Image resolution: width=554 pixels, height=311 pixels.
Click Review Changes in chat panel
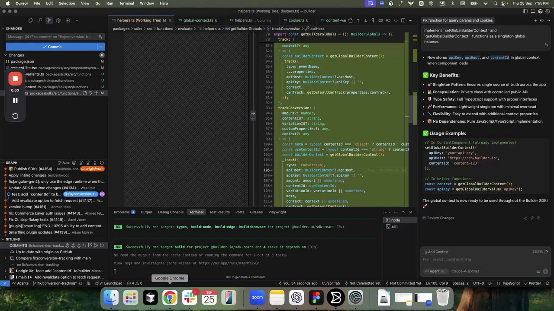pyautogui.click(x=440, y=218)
